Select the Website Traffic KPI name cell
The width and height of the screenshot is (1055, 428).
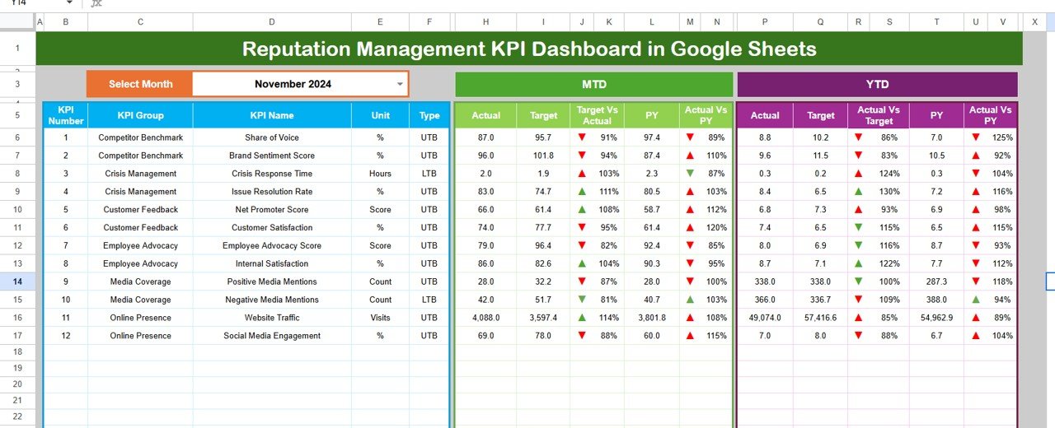(x=272, y=318)
